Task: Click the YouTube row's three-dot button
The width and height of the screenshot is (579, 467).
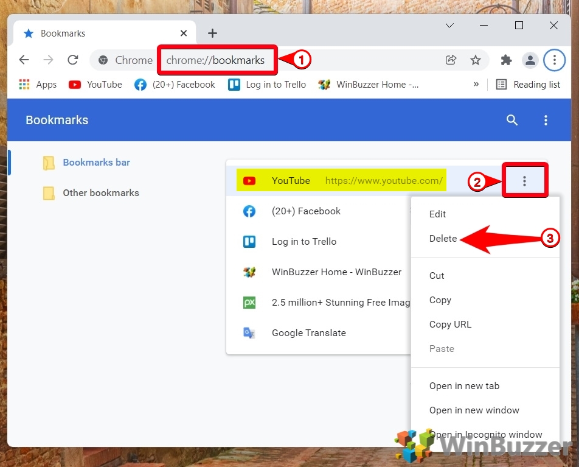Action: pyautogui.click(x=524, y=181)
